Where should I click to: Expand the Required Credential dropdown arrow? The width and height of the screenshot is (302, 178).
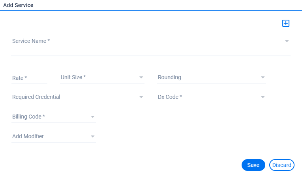[x=141, y=97]
